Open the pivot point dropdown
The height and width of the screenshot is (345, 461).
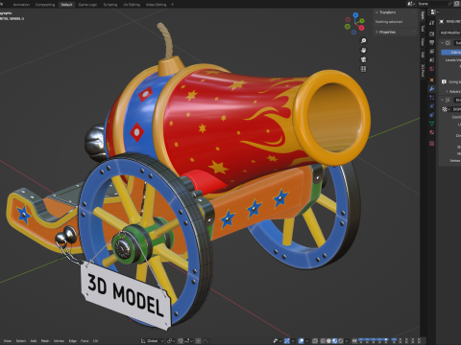[171, 341]
